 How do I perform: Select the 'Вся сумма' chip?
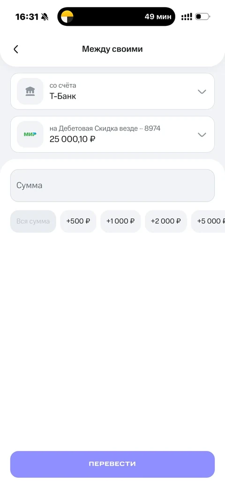pyautogui.click(x=33, y=221)
